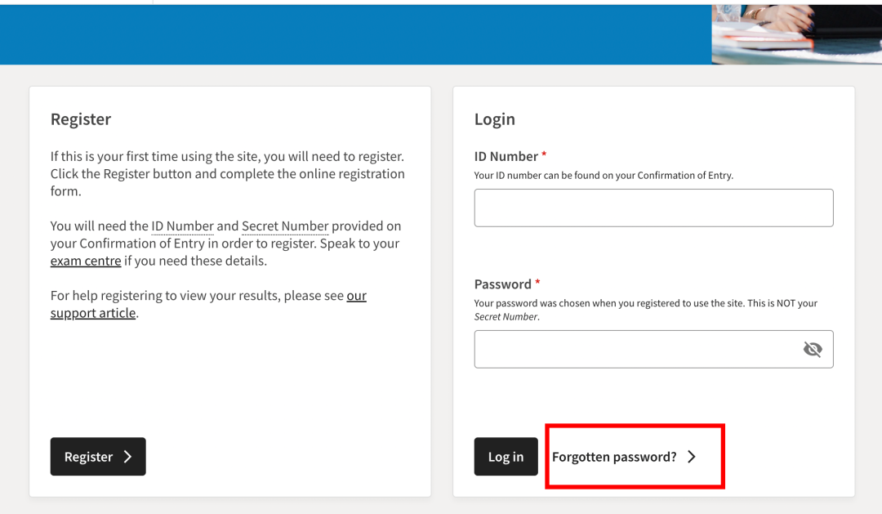Focus the ID Number input field

(x=653, y=208)
